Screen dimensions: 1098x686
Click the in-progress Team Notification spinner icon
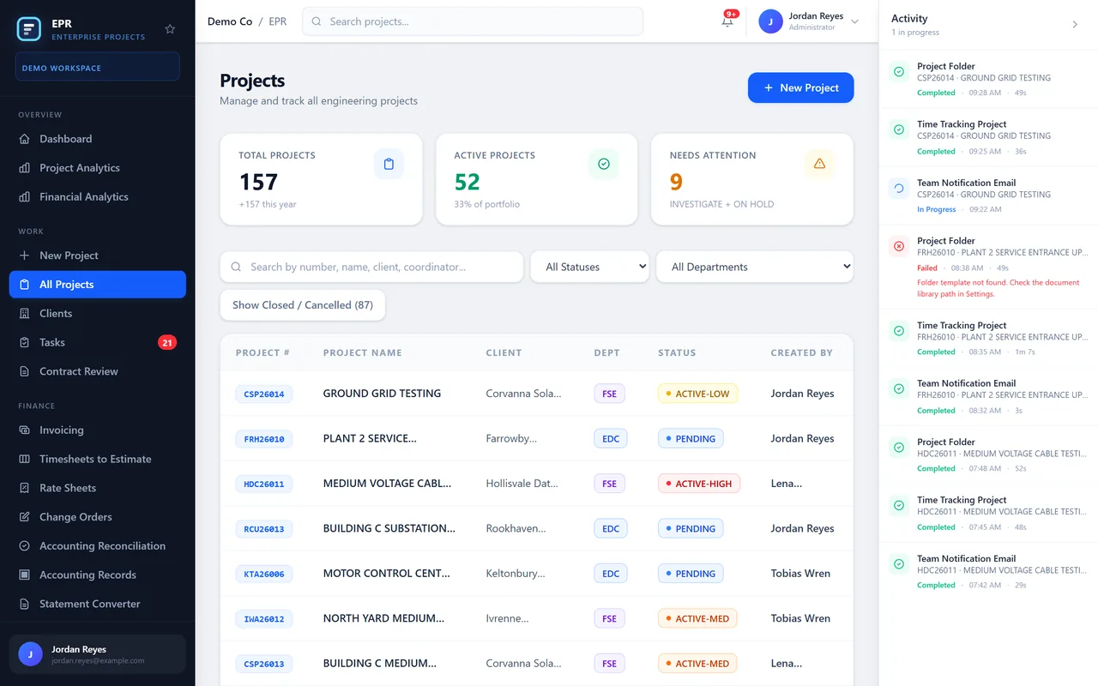pyautogui.click(x=899, y=189)
